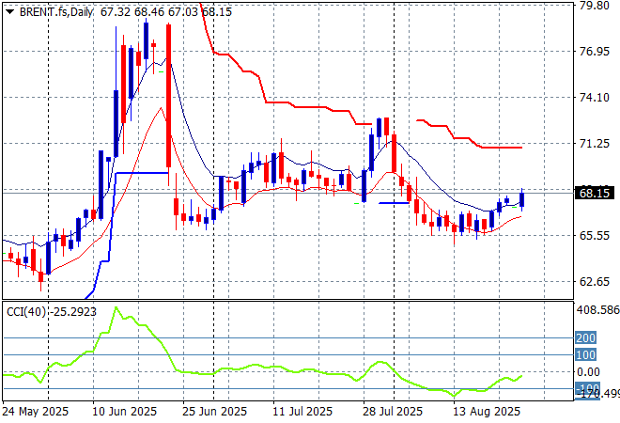Click the last blue candlestick on chart
Viewport: 620px width, 423px height.
521,198
